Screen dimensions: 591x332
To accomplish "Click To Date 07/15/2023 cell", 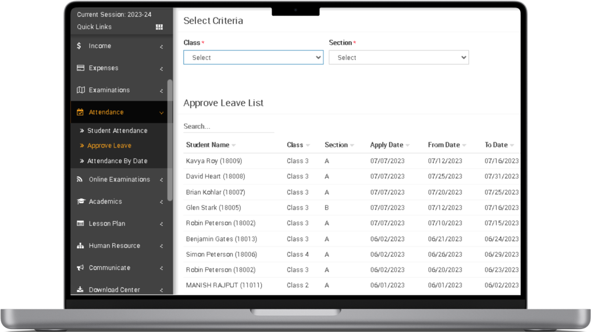I will tap(501, 223).
